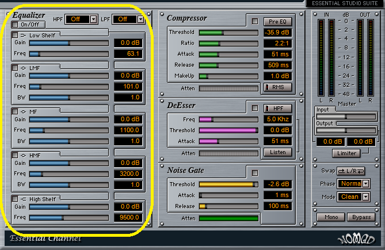Click the DeEsser Freq 5.0 Khz value
Image resolution: width=385 pixels, height=250 pixels.
click(x=278, y=120)
